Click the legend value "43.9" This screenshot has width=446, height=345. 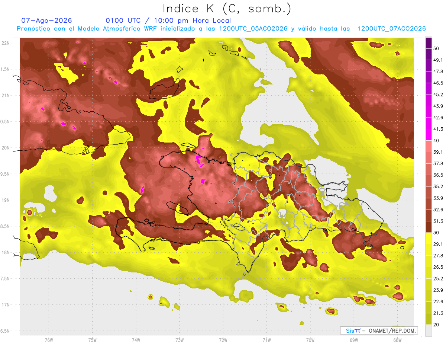pyautogui.click(x=438, y=106)
